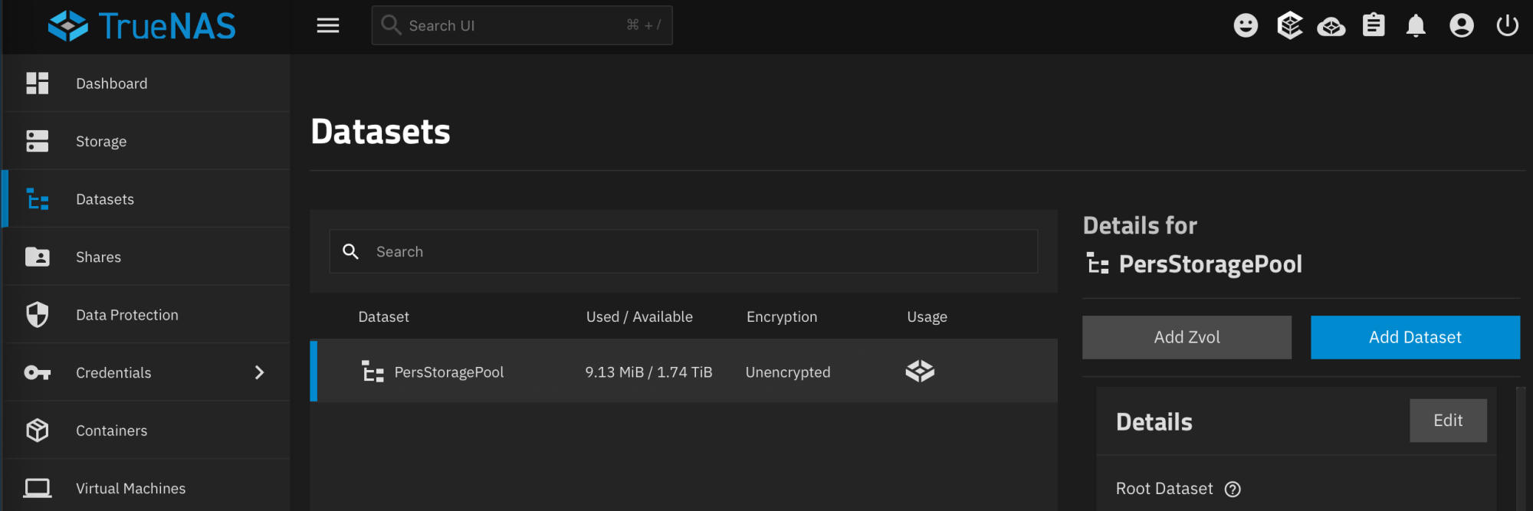Image resolution: width=1533 pixels, height=511 pixels.
Task: Click the Root Dataset help icon
Action: coord(1233,489)
